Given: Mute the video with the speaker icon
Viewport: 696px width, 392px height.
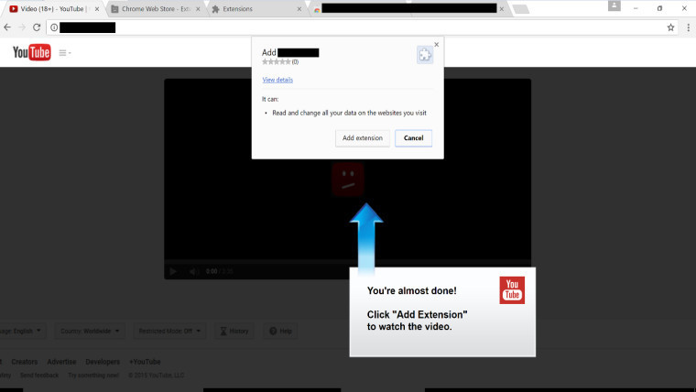Looking at the screenshot, I should tap(193, 271).
